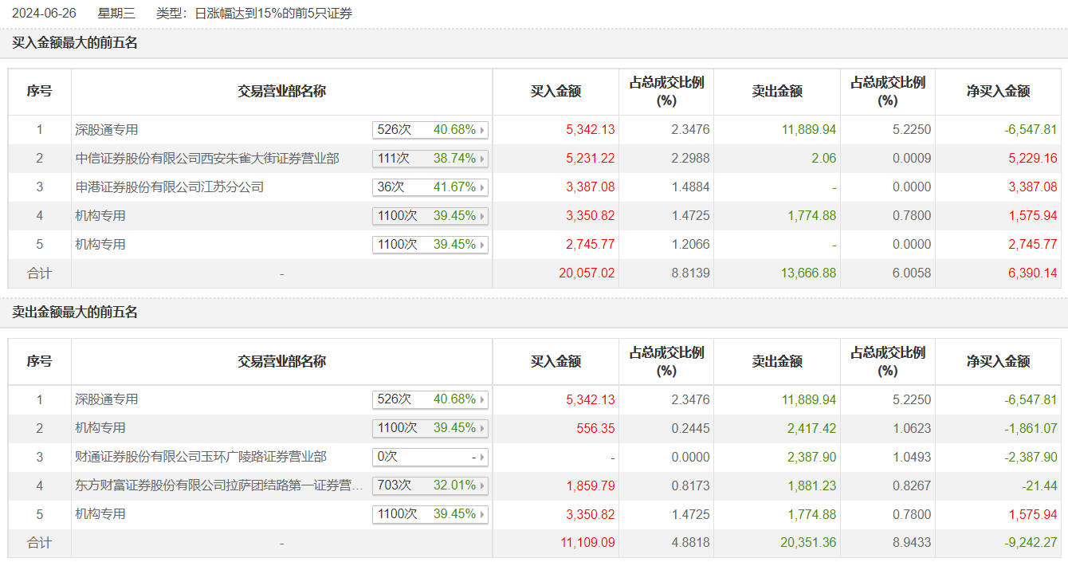Open 财通证券玉环广陵路证券营业部 link
This screenshot has width=1068, height=562.
[x=201, y=457]
